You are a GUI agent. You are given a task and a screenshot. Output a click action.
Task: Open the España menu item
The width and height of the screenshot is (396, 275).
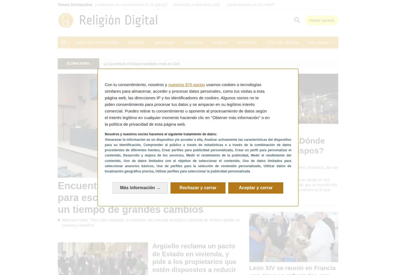(x=136, y=43)
